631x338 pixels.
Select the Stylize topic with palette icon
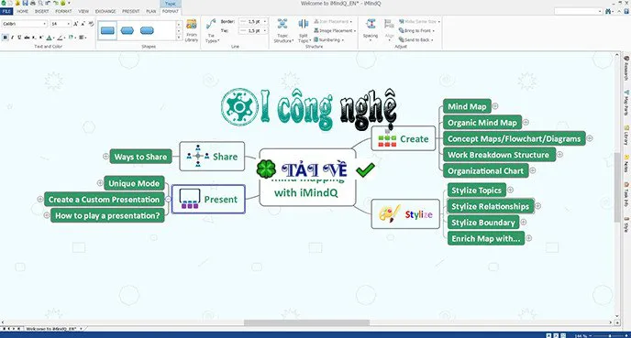coord(405,214)
